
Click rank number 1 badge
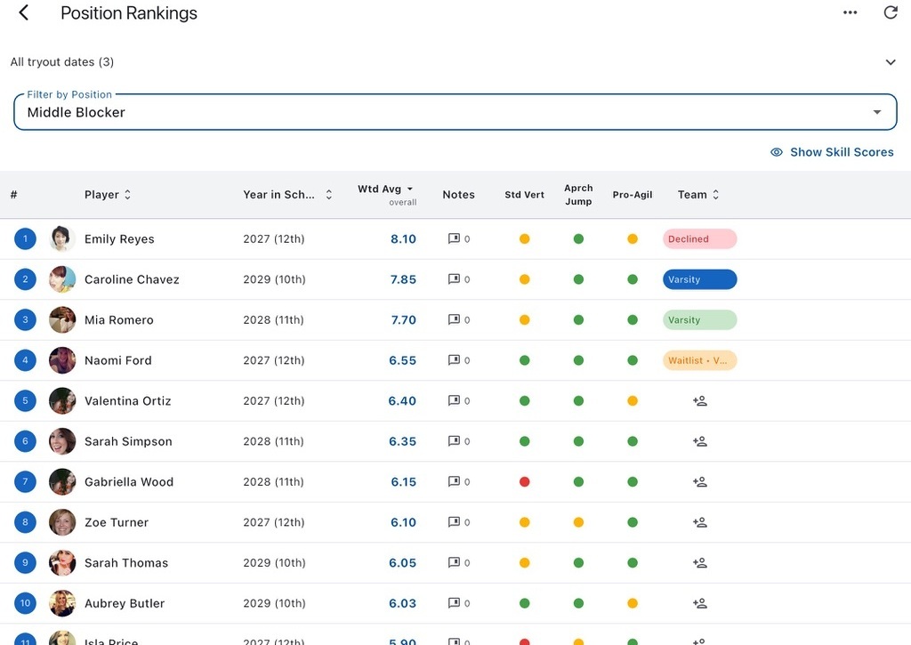[25, 238]
